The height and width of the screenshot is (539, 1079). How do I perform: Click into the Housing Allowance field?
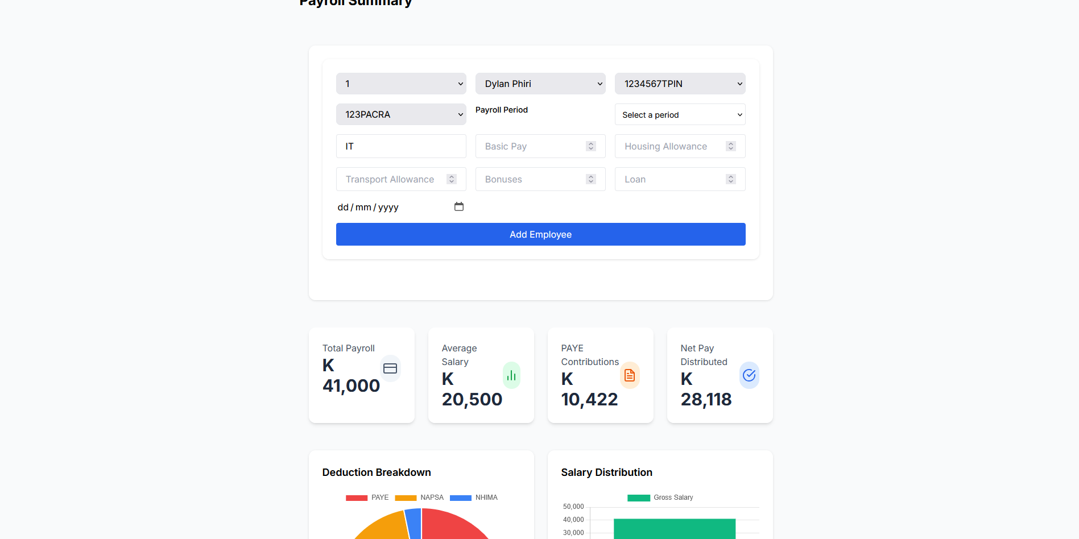(680, 146)
